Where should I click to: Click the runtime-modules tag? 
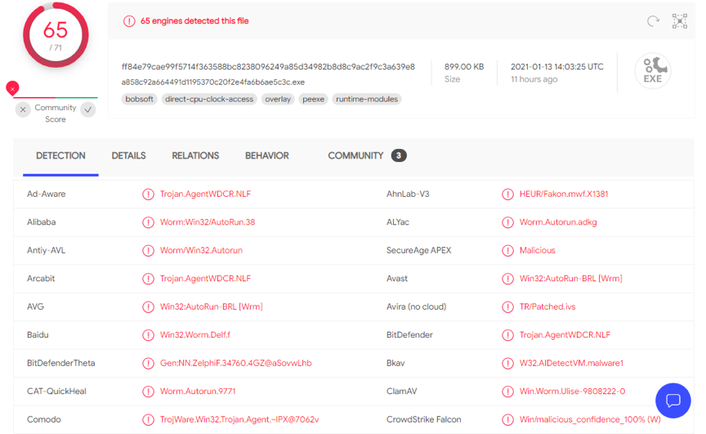tap(367, 99)
